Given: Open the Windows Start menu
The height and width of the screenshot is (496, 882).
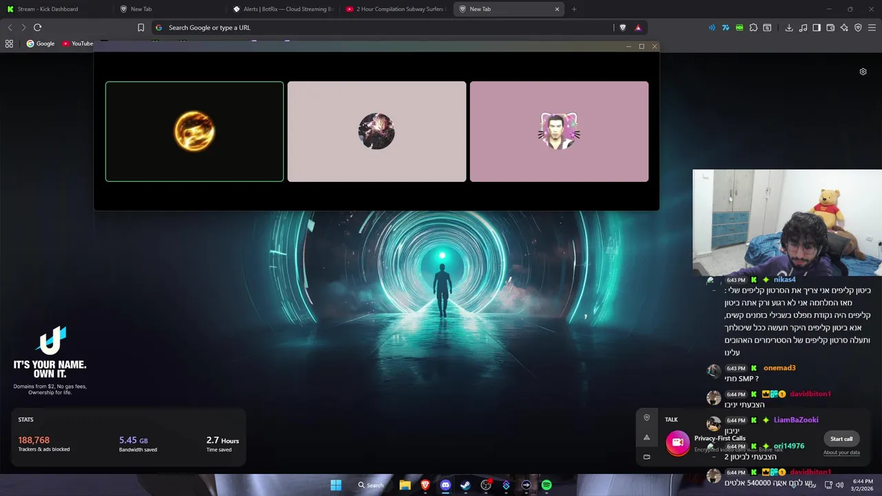Looking at the screenshot, I should tap(336, 485).
